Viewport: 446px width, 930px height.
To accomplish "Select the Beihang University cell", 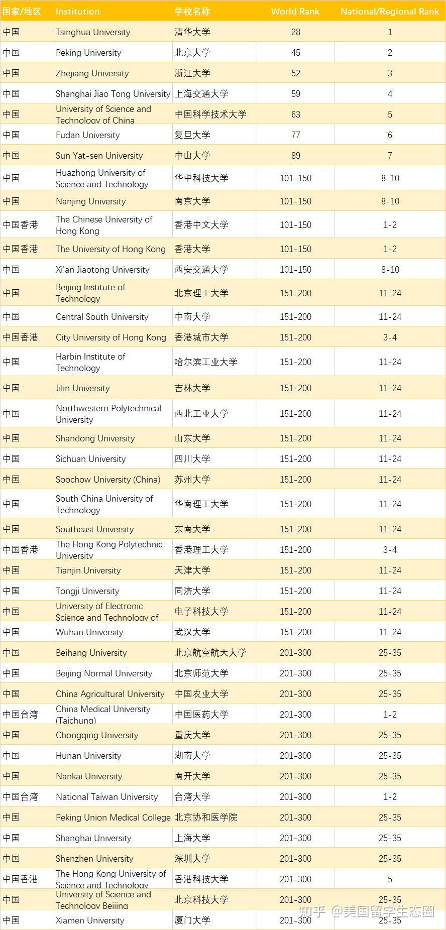I will pos(113,653).
